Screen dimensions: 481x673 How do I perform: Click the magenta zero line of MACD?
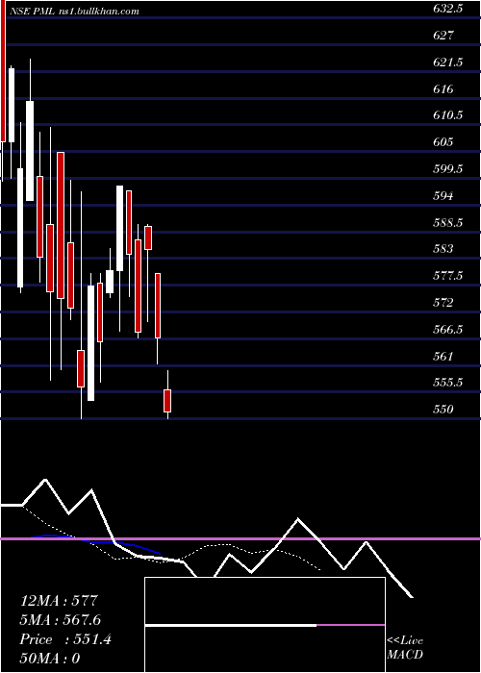point(240,538)
